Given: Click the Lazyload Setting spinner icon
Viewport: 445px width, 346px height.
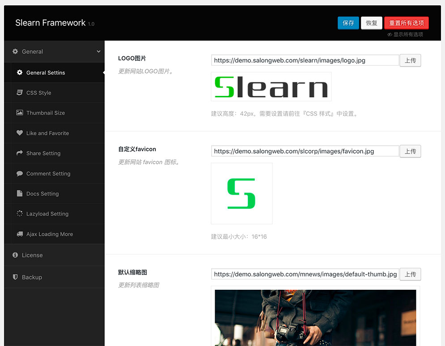Looking at the screenshot, I should click(x=20, y=213).
